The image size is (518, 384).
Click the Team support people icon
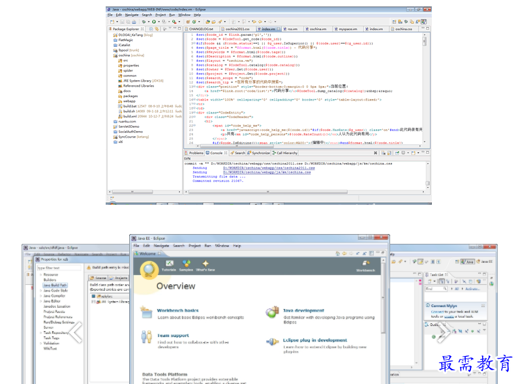(x=146, y=337)
